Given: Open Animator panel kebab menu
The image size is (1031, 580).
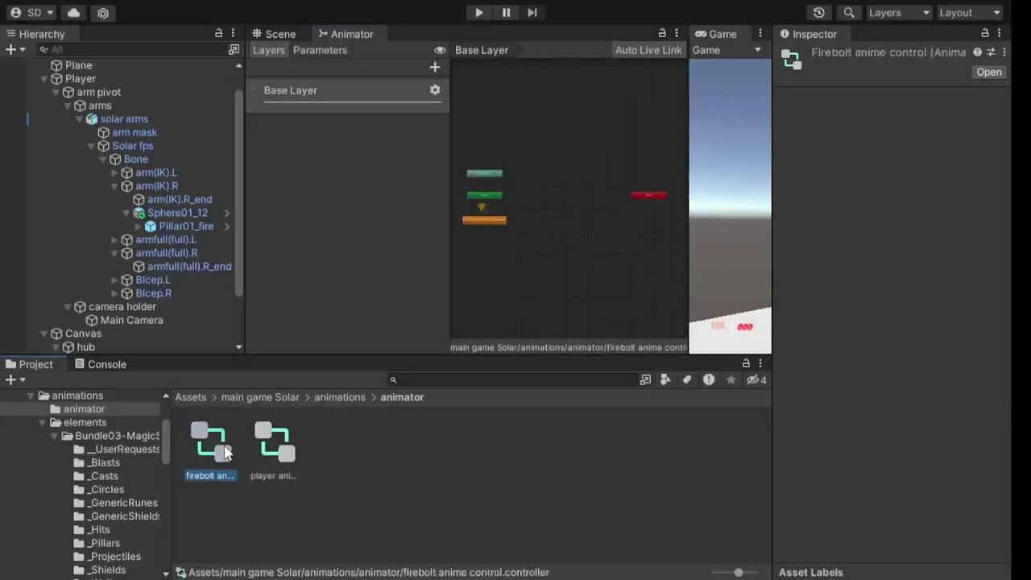Looking at the screenshot, I should coord(677,34).
